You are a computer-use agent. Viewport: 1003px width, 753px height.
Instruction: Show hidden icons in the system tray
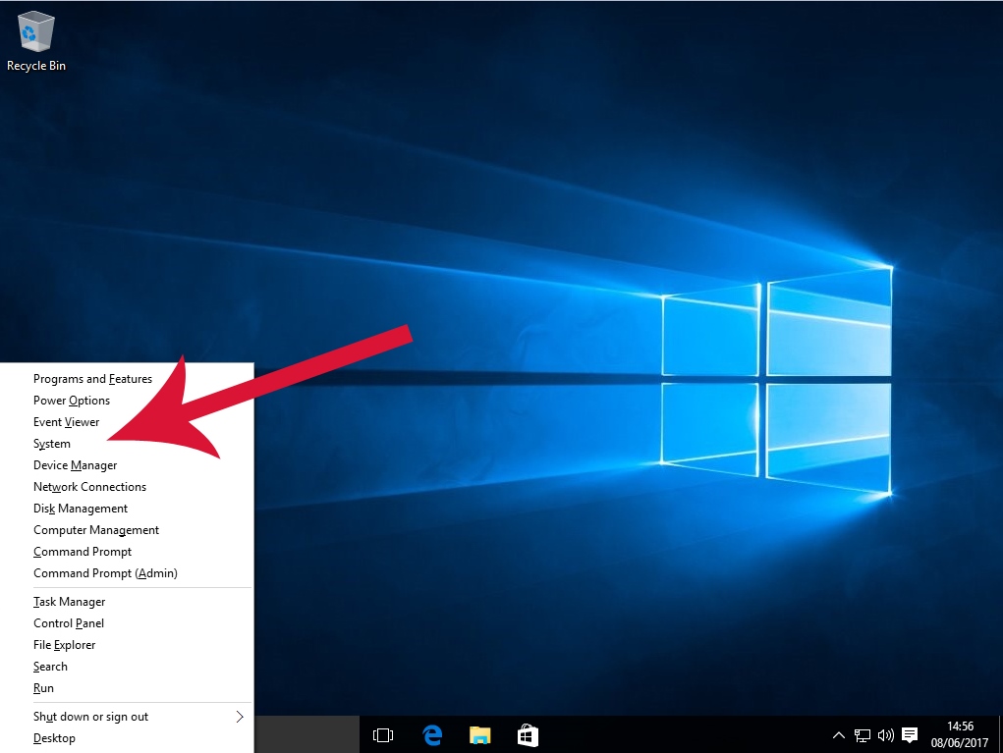tap(838, 734)
